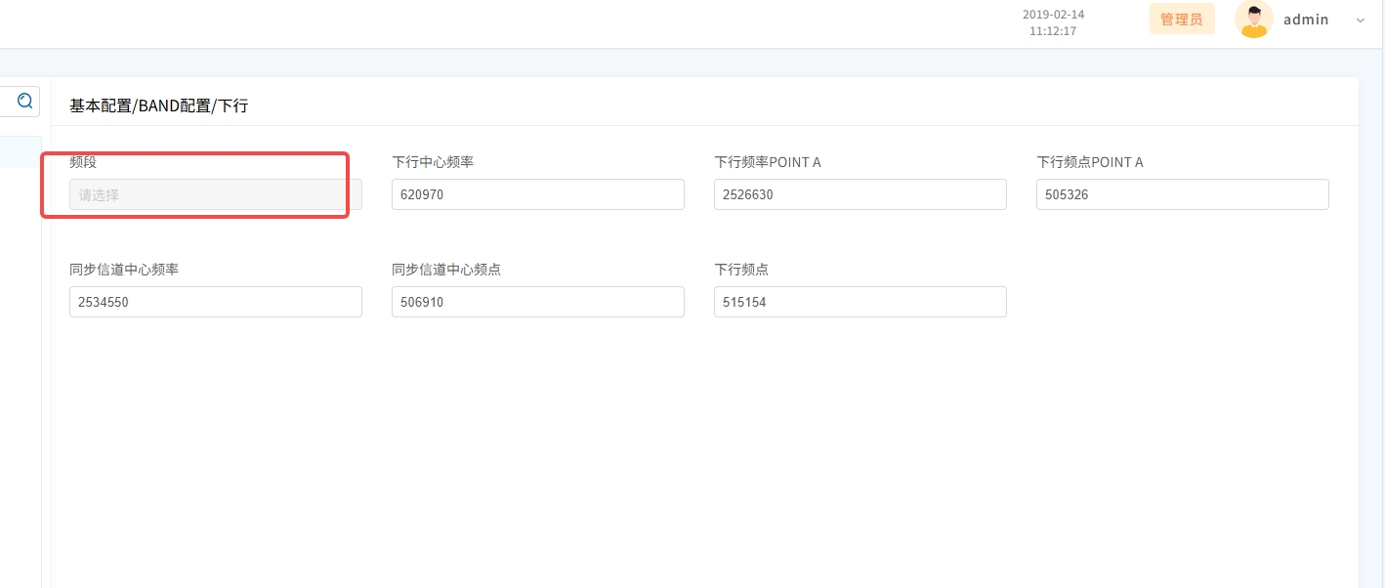The height and width of the screenshot is (588, 1385).
Task: Focus the 下行频点 field showing 515154
Action: pos(860,302)
